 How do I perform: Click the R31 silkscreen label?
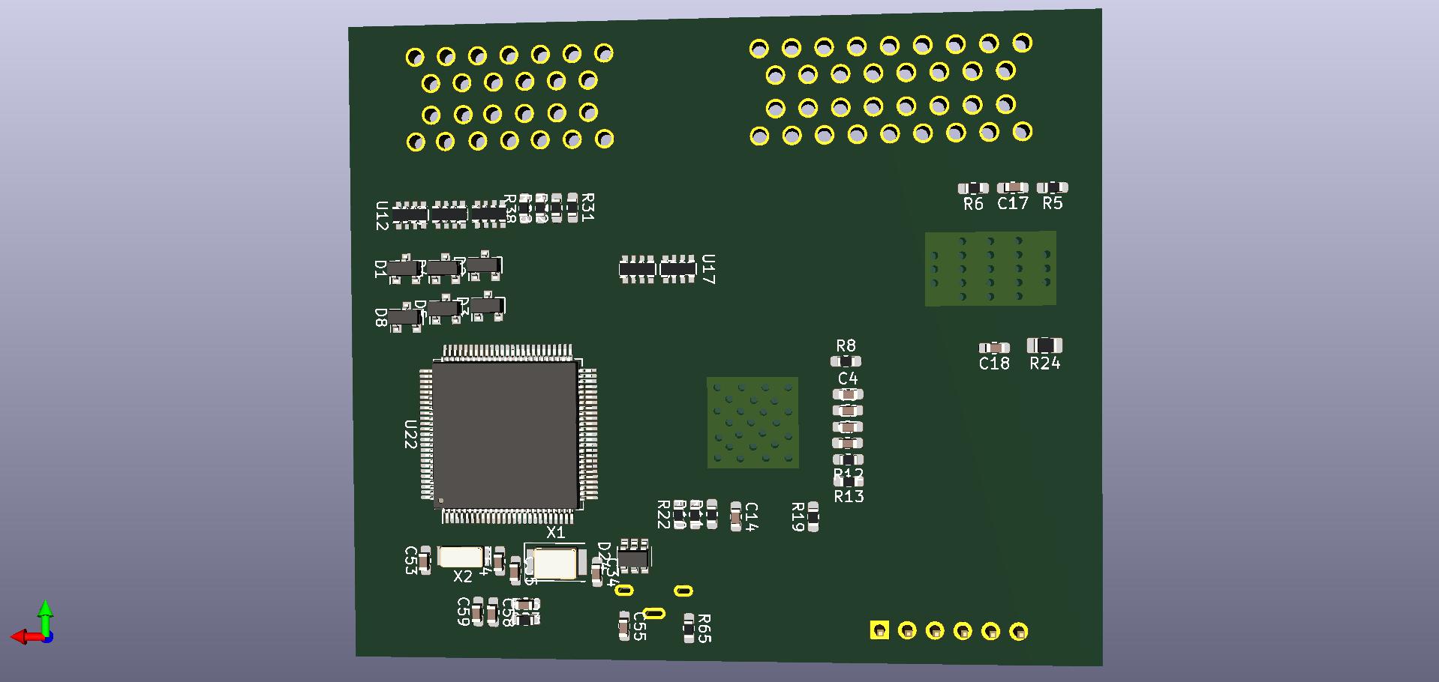click(x=587, y=207)
